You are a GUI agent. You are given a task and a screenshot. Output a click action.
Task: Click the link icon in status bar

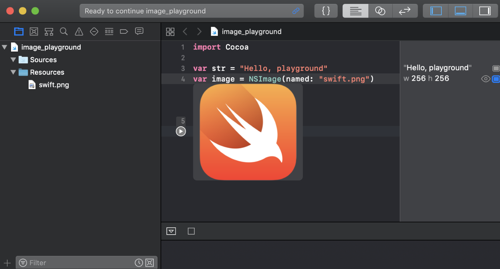[296, 11]
